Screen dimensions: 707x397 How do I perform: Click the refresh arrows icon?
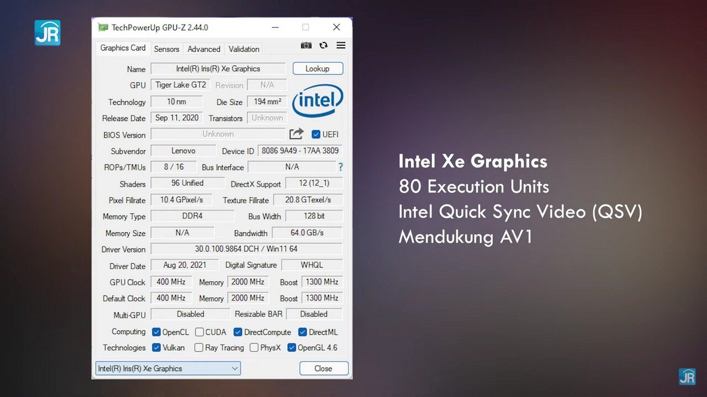point(324,46)
